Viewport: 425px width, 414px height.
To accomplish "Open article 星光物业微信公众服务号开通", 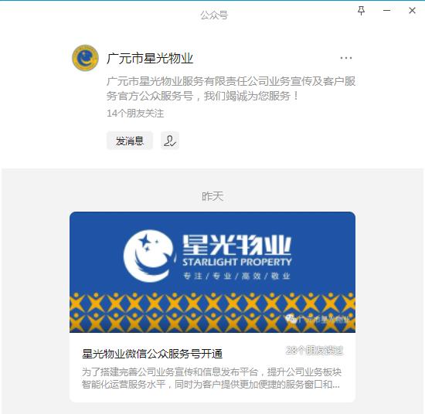I will pyautogui.click(x=152, y=354).
